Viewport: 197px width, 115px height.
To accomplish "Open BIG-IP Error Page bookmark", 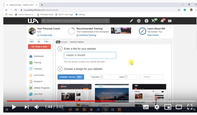I will point(64,14).
